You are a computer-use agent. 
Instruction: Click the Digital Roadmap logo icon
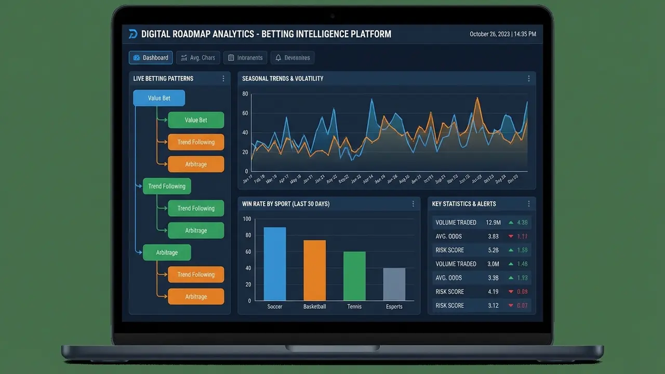tap(133, 34)
